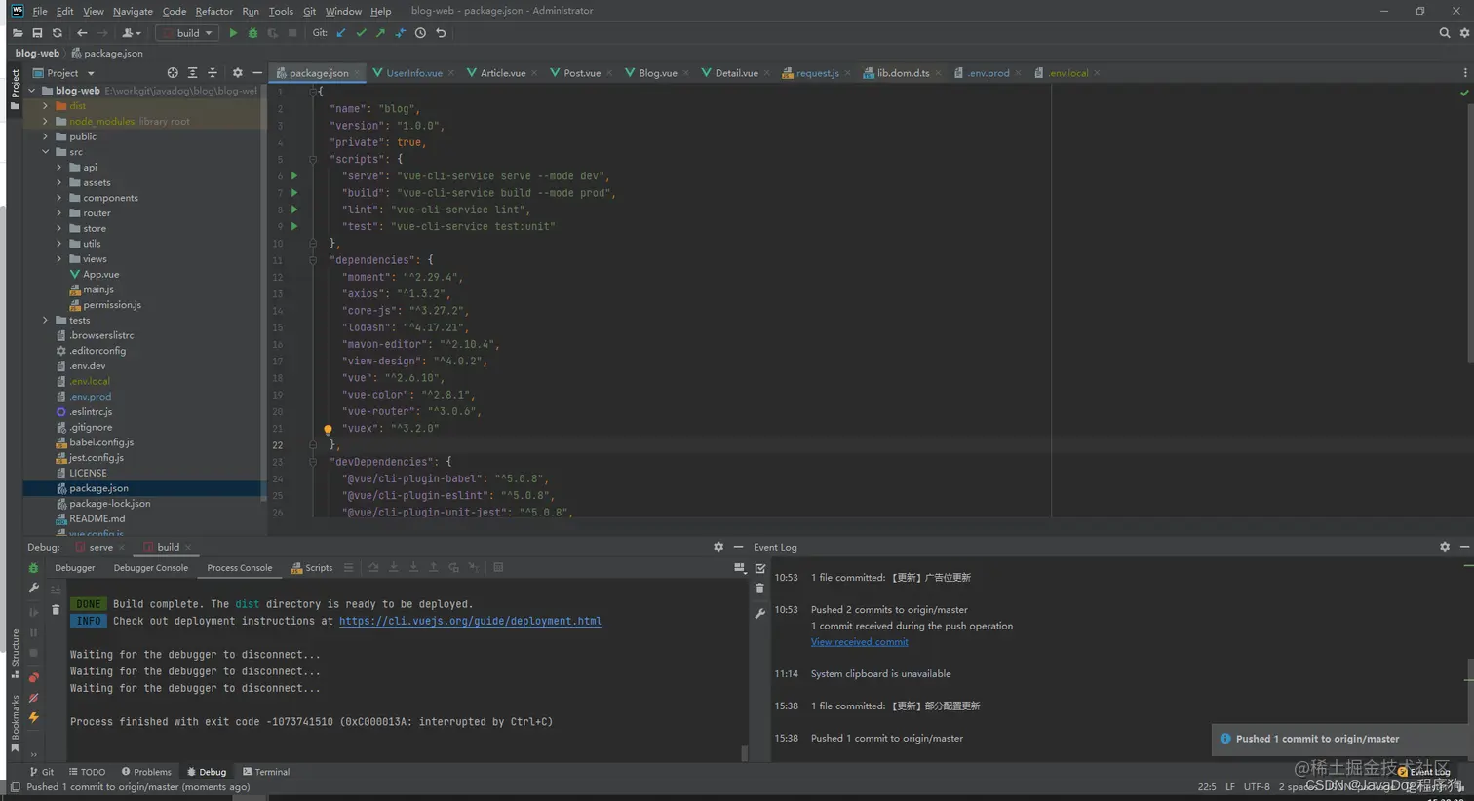Toggle mute breakpoints in debug sidebar
The height and width of the screenshot is (801, 1474).
coord(34,698)
